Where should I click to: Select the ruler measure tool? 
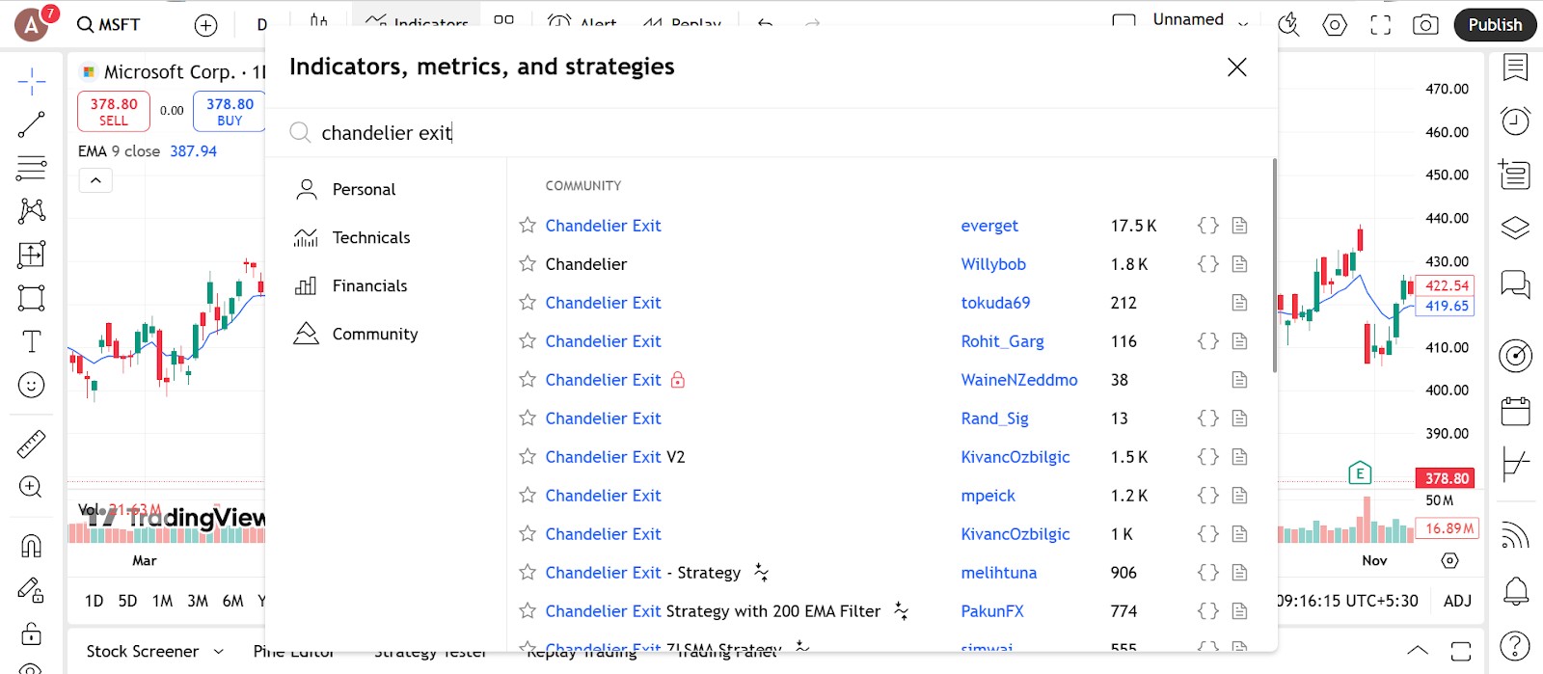click(31, 444)
